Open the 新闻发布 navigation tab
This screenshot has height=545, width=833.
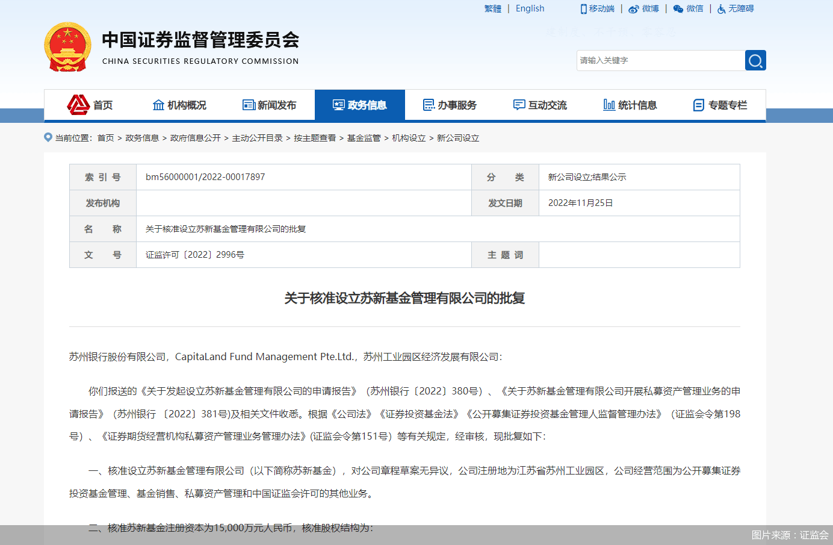point(269,105)
